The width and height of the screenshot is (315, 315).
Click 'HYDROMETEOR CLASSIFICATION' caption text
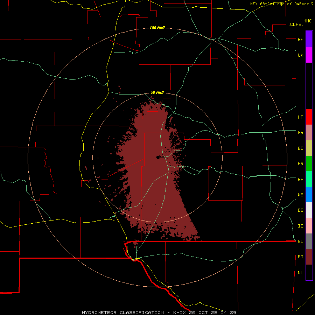123,313
